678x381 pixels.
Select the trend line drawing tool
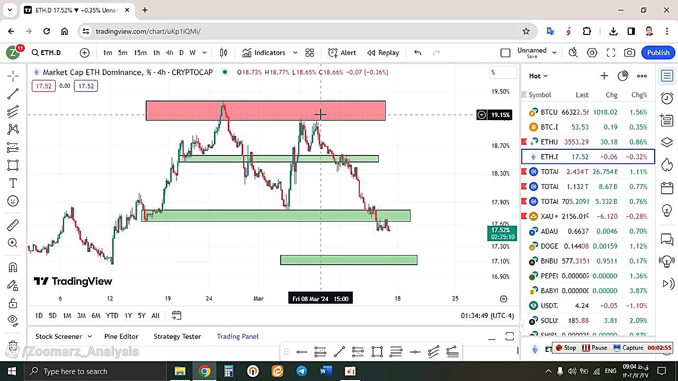[13, 94]
